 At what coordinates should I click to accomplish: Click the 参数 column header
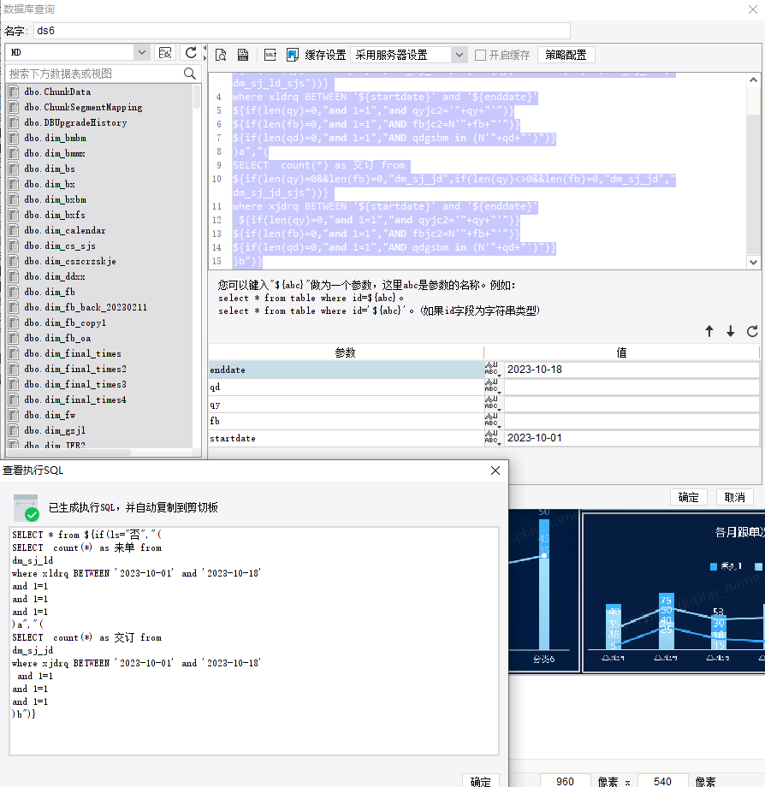pyautogui.click(x=346, y=352)
